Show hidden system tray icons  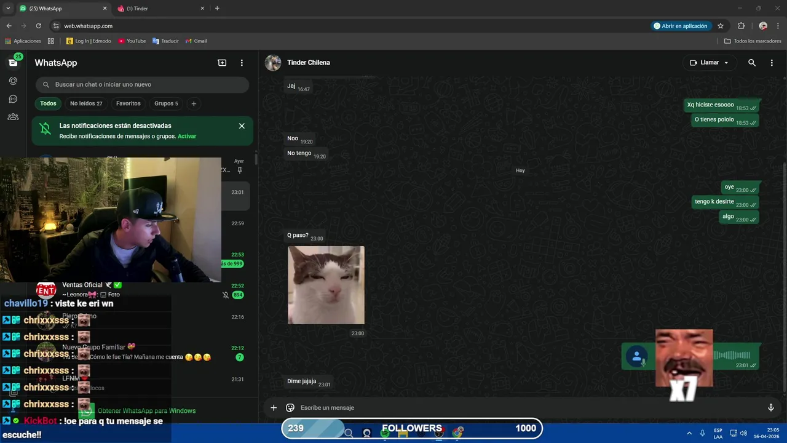689,433
